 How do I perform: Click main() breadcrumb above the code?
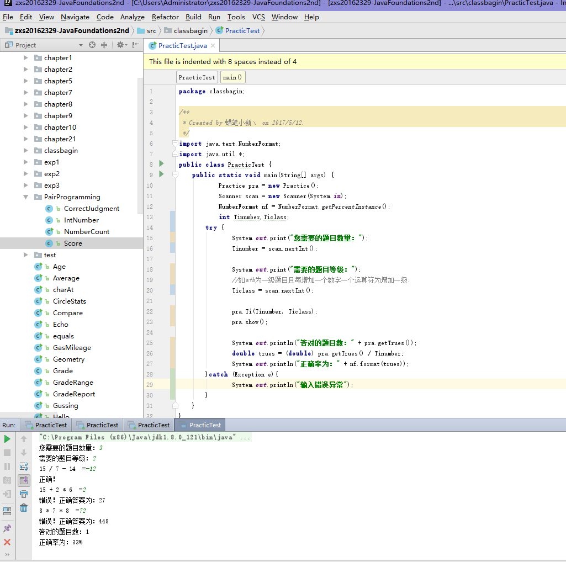pos(232,77)
